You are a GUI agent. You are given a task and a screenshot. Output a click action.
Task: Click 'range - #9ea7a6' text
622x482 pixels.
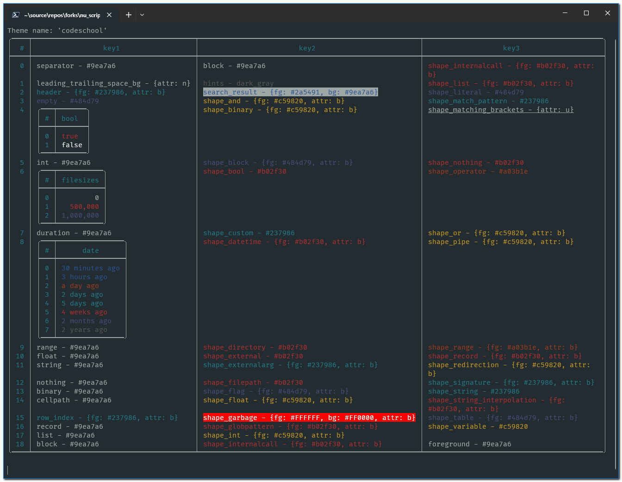(x=68, y=347)
